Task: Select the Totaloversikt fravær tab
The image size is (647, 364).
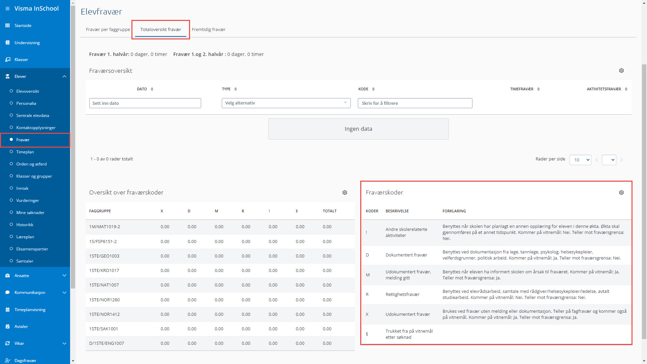Action: tap(161, 30)
